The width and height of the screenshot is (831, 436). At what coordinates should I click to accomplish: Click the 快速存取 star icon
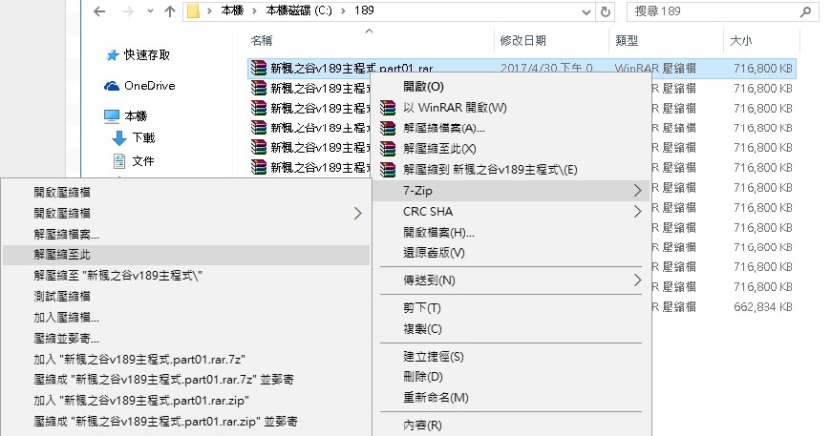[113, 55]
